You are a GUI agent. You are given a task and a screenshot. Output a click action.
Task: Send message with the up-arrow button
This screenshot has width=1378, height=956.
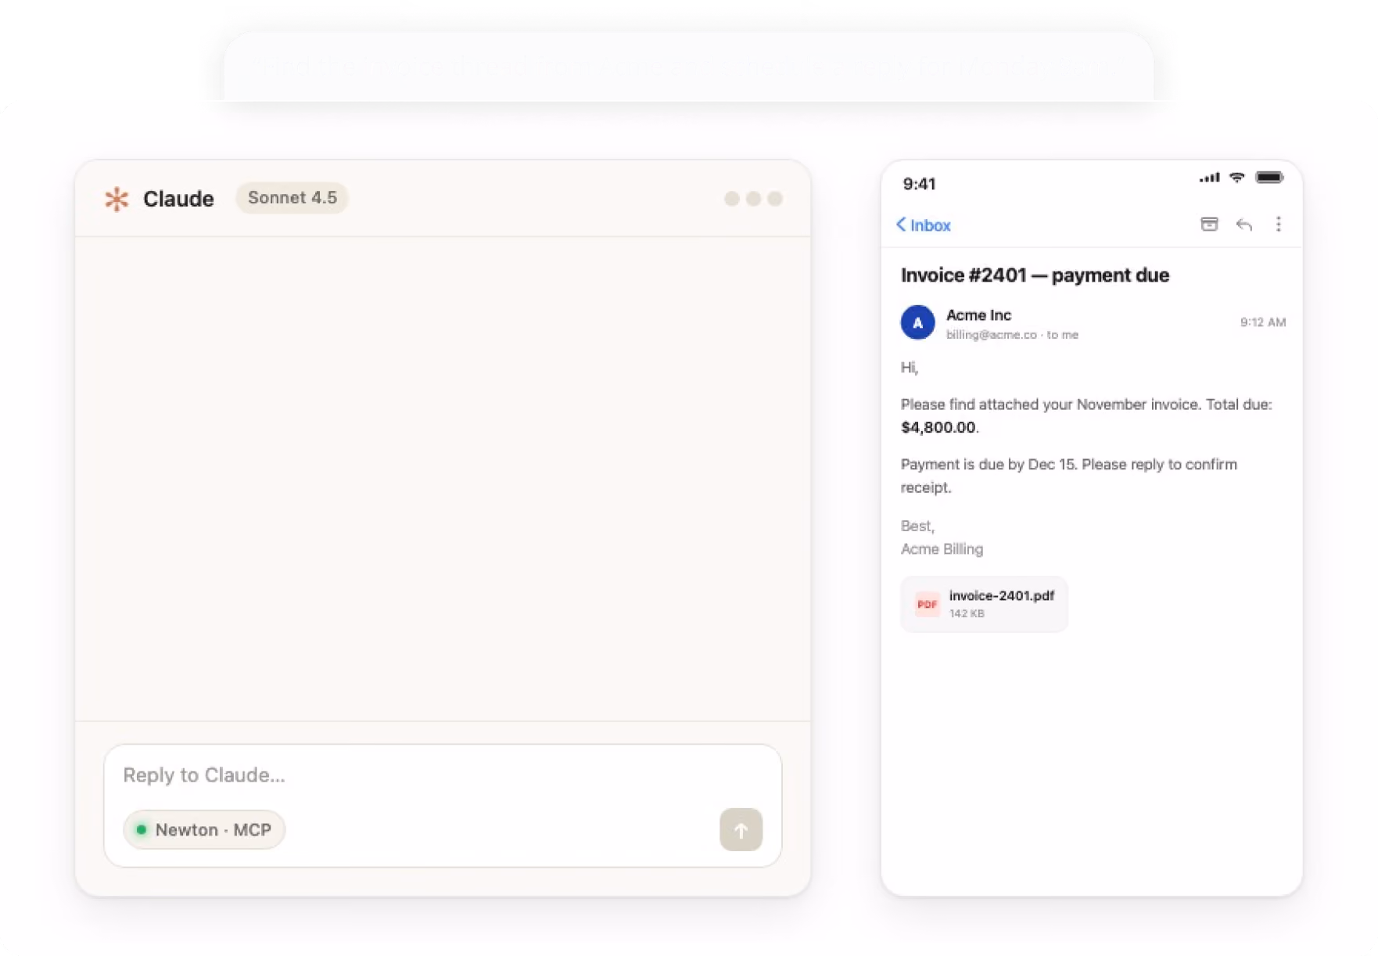point(741,830)
